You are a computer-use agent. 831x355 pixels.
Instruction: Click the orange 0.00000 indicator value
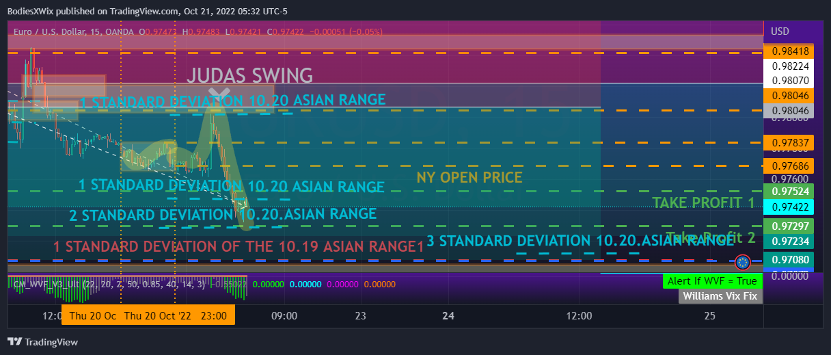[x=380, y=283]
